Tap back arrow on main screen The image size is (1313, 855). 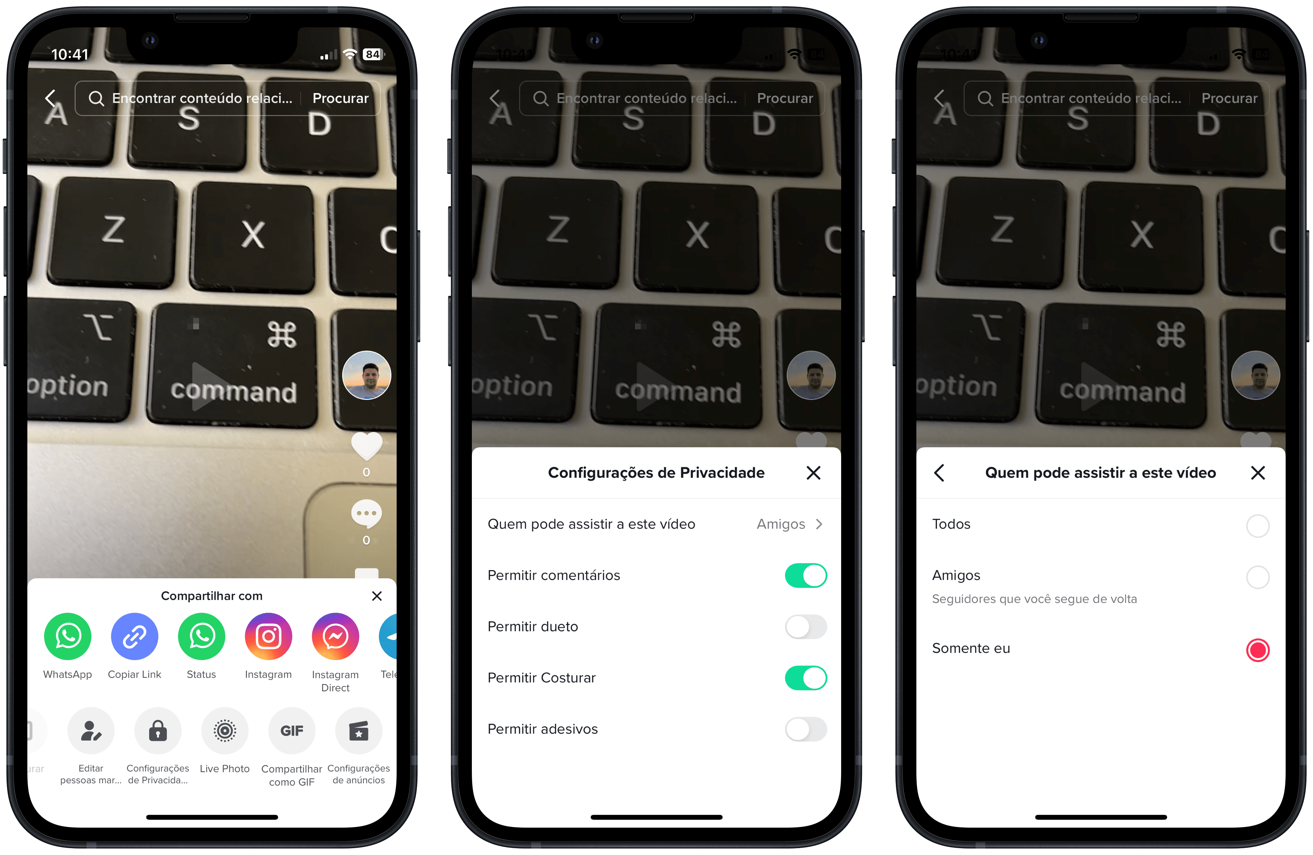coord(51,98)
